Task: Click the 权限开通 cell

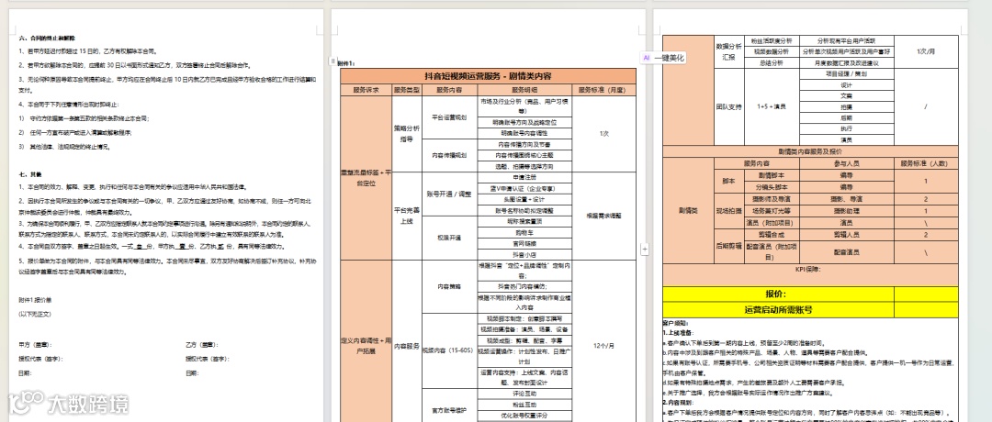Action: 448,239
